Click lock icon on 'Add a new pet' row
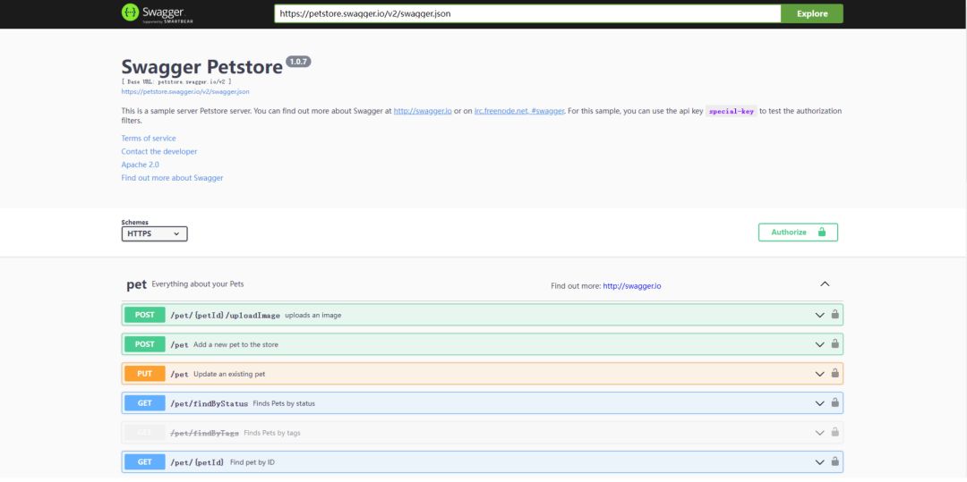 pyautogui.click(x=835, y=344)
